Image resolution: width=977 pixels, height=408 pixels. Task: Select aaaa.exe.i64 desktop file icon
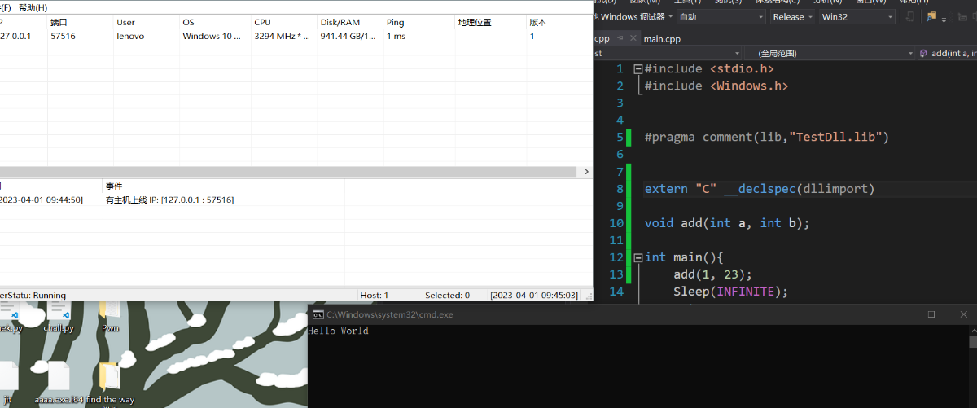[x=59, y=383]
